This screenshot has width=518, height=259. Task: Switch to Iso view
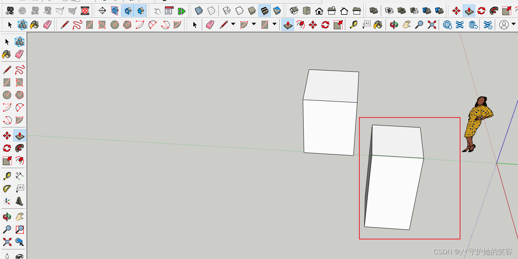(294, 11)
